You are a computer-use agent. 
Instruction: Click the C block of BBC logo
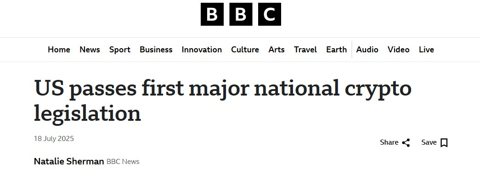pyautogui.click(x=269, y=14)
